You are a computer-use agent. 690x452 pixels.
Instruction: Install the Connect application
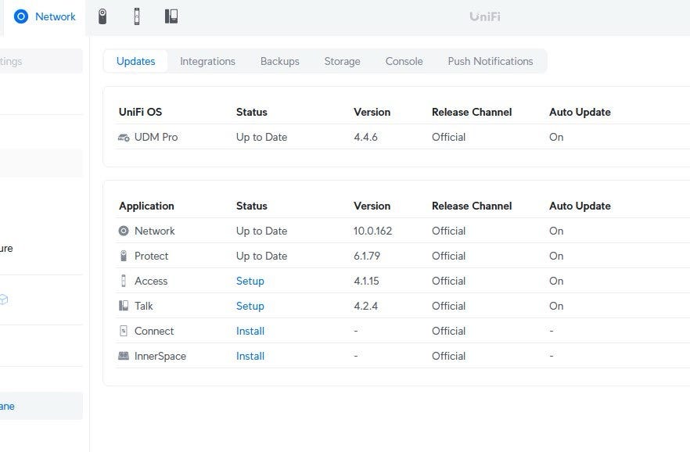pos(250,332)
